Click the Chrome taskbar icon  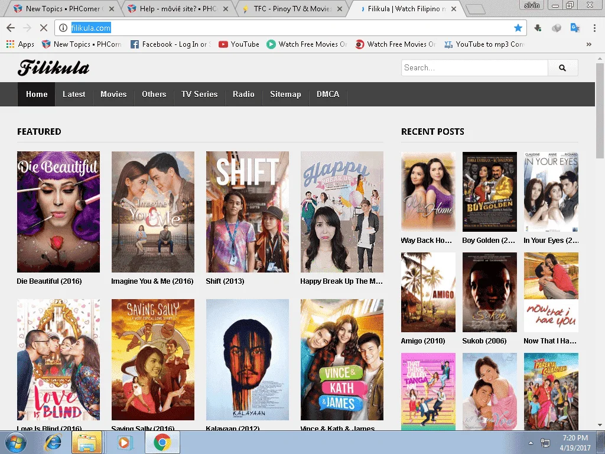pos(162,442)
